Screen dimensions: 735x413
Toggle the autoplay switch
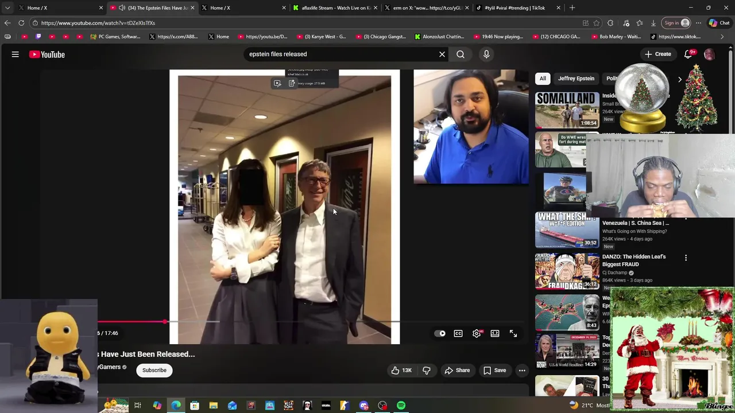pyautogui.click(x=440, y=333)
